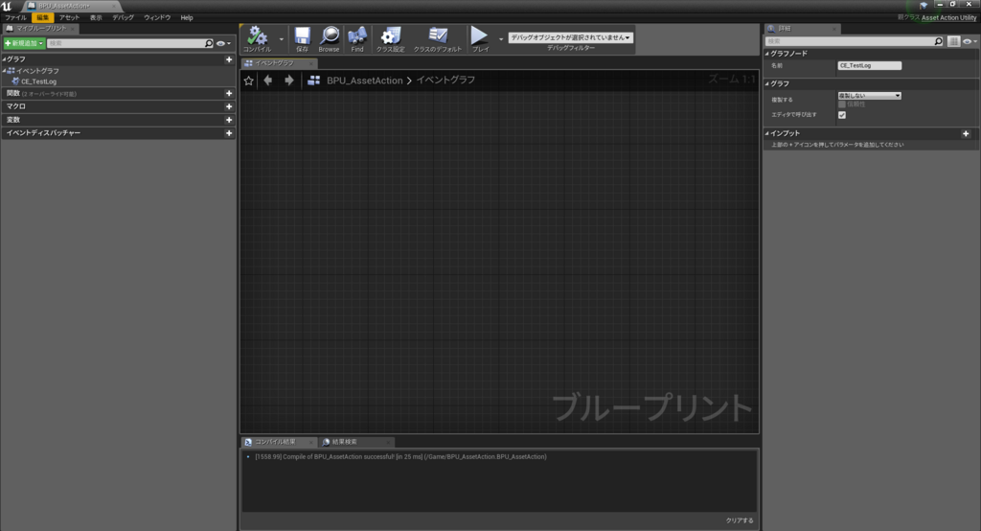The height and width of the screenshot is (531, 981).
Task: Open the compile options dropdown arrow
Action: [281, 39]
